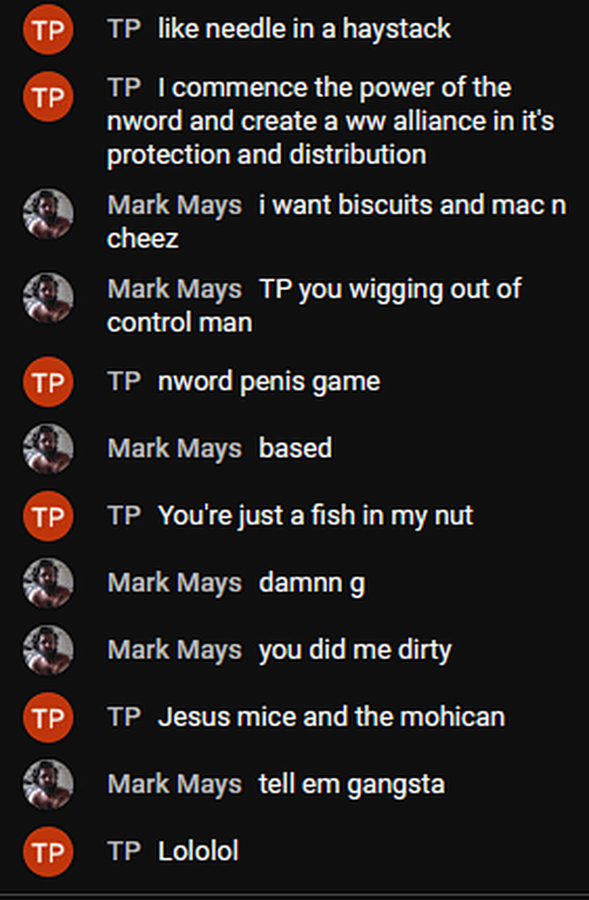Viewport: 589px width, 900px height.
Task: Select Mark Mays username on 'tell em gangsta'
Action: 175,785
